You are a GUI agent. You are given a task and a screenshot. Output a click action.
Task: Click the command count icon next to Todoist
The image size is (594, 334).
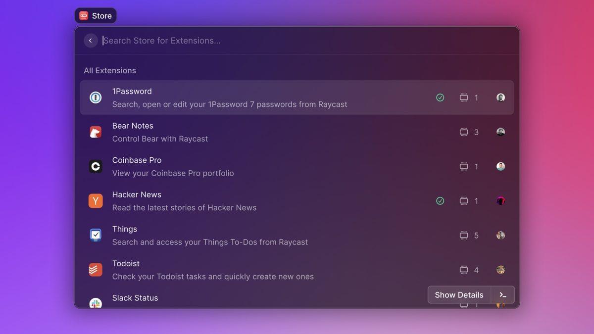(x=463, y=270)
